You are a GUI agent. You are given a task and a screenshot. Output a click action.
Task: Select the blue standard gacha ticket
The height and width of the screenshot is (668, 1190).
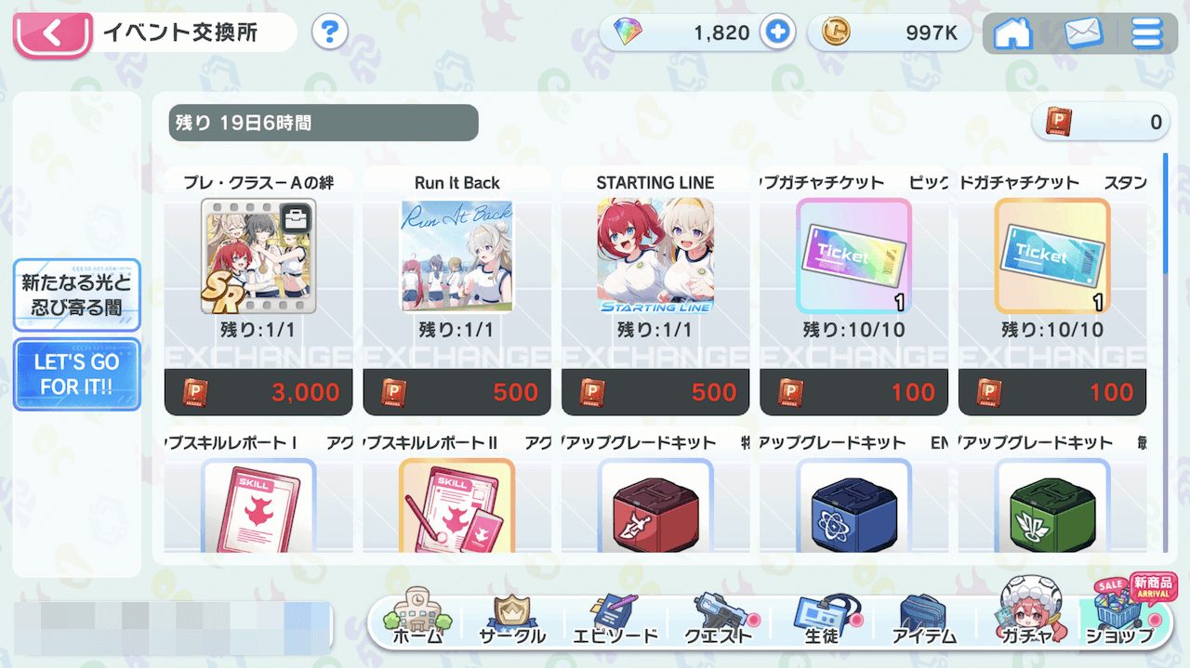[1052, 255]
